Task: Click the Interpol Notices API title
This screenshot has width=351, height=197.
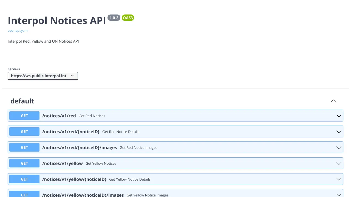Action: 57,21
